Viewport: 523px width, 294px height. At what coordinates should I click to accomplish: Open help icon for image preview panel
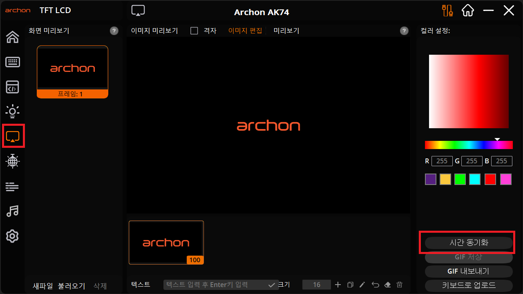pyautogui.click(x=404, y=31)
